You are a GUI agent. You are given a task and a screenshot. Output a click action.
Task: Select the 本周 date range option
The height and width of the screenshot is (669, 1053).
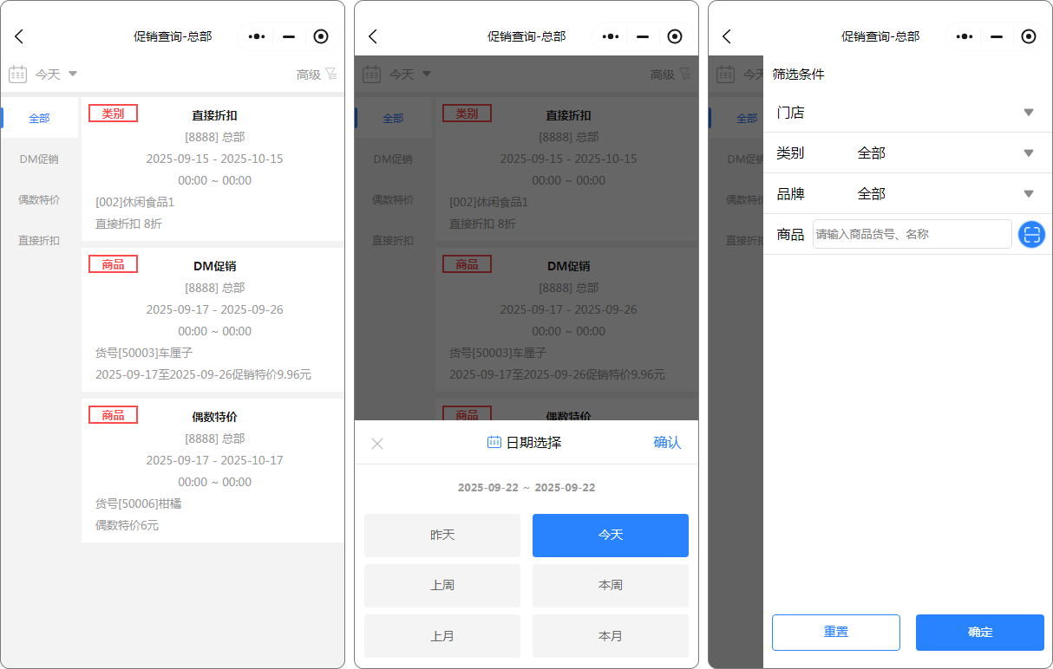tap(611, 586)
